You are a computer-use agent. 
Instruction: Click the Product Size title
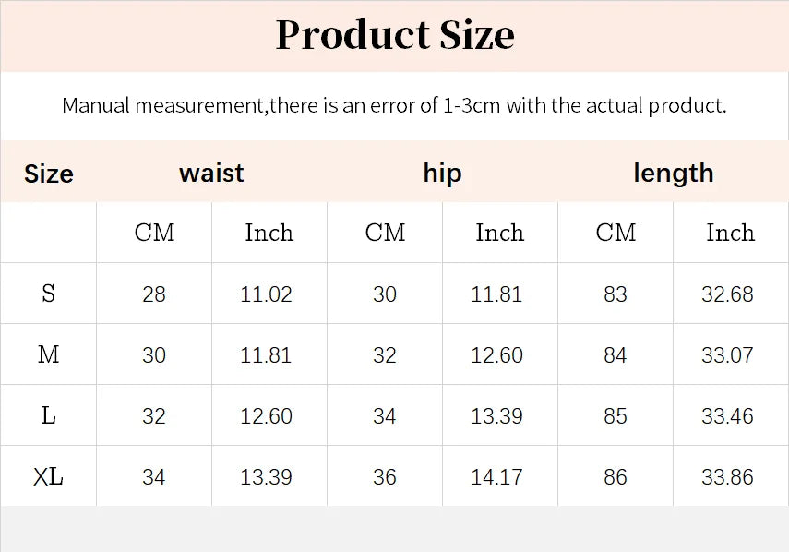[x=395, y=35]
